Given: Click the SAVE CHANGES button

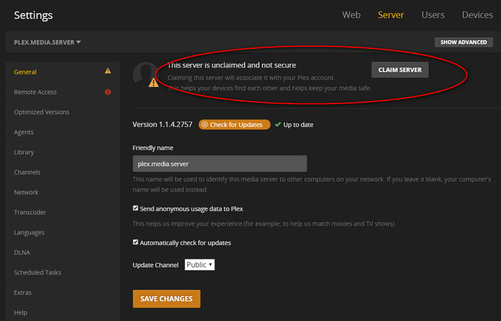Looking at the screenshot, I should pyautogui.click(x=167, y=298).
